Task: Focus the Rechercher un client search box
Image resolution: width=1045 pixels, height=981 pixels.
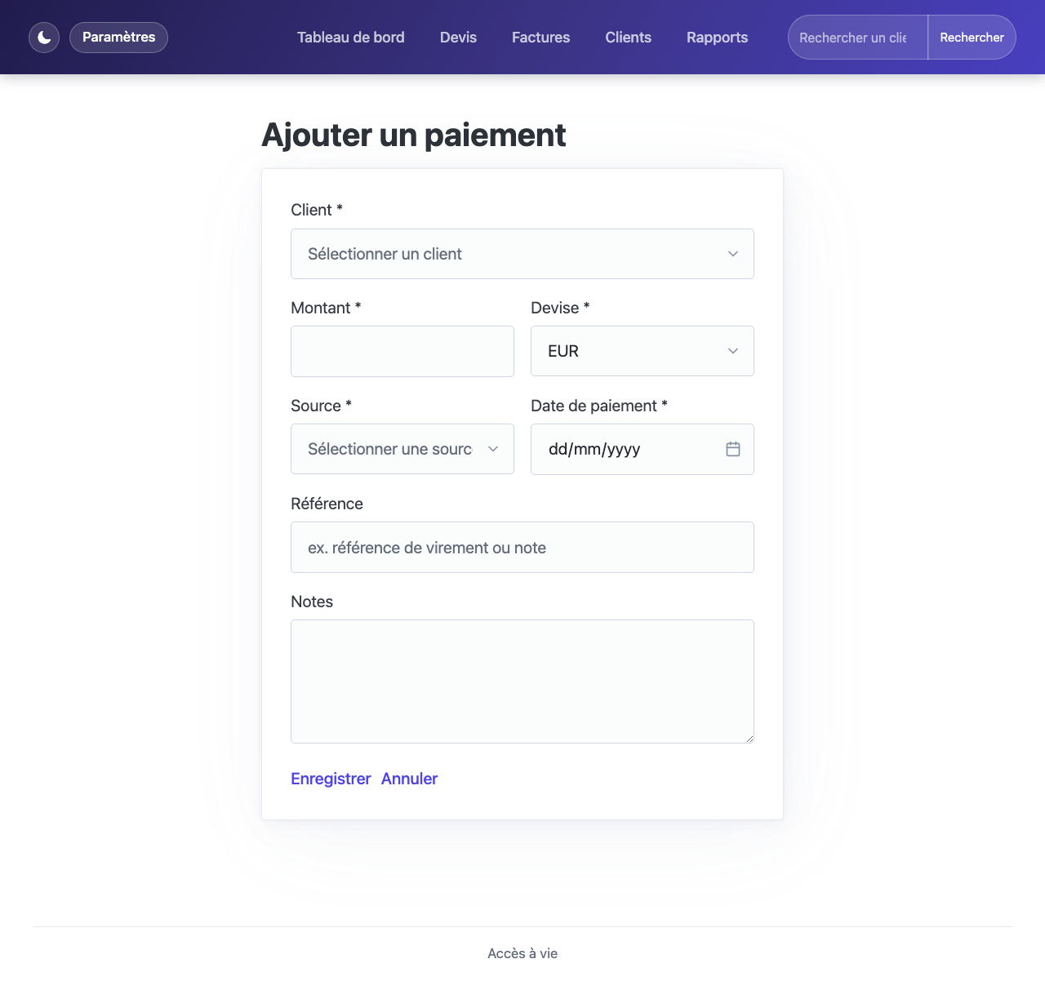Action: point(858,38)
